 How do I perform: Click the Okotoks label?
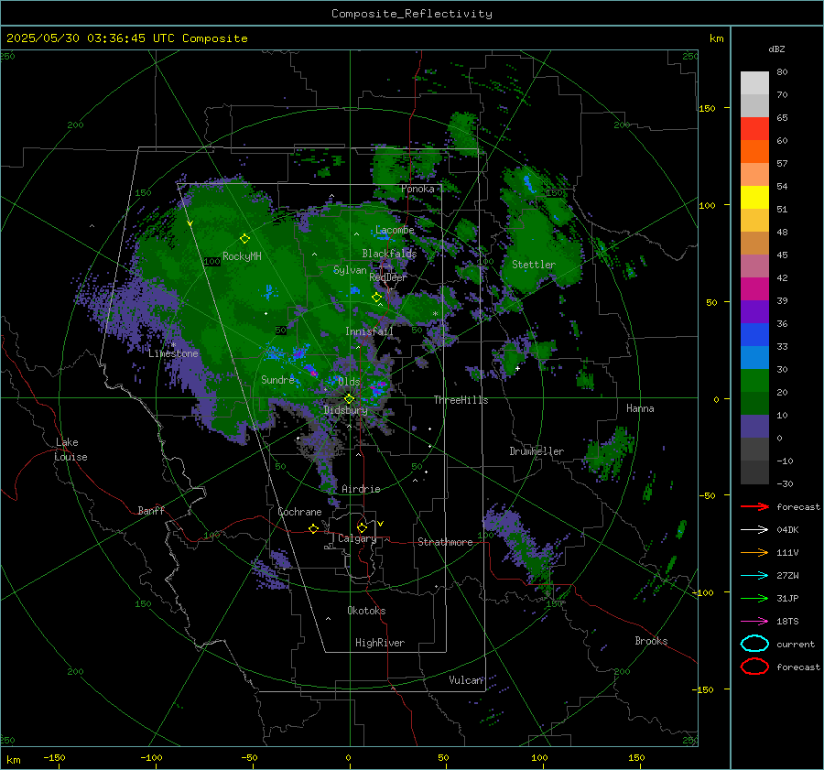pyautogui.click(x=366, y=610)
